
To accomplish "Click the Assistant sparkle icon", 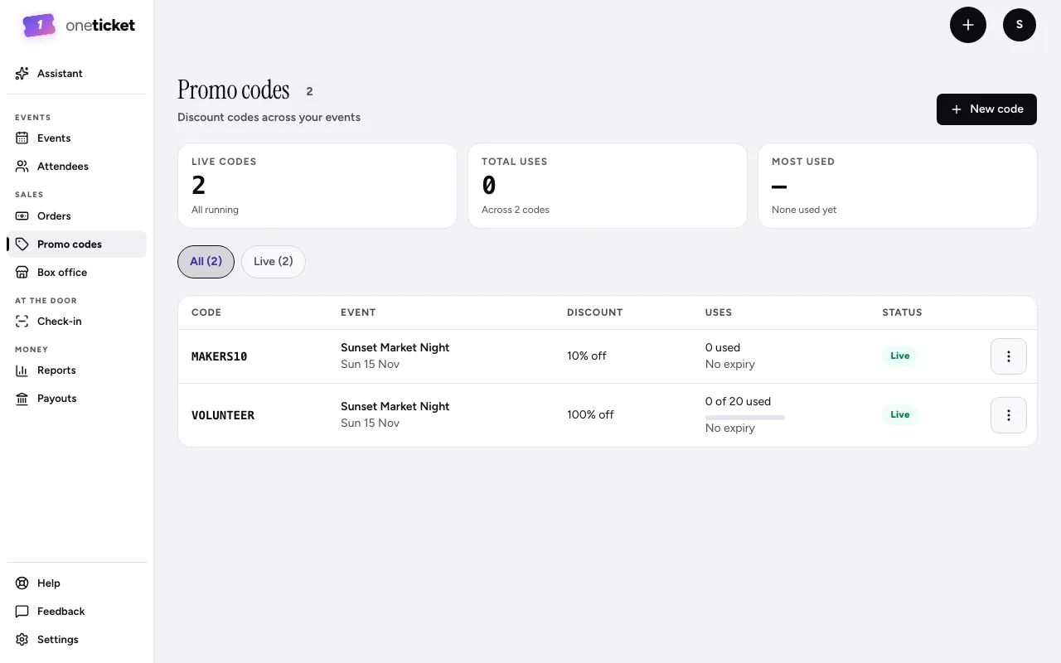I will [x=22, y=74].
